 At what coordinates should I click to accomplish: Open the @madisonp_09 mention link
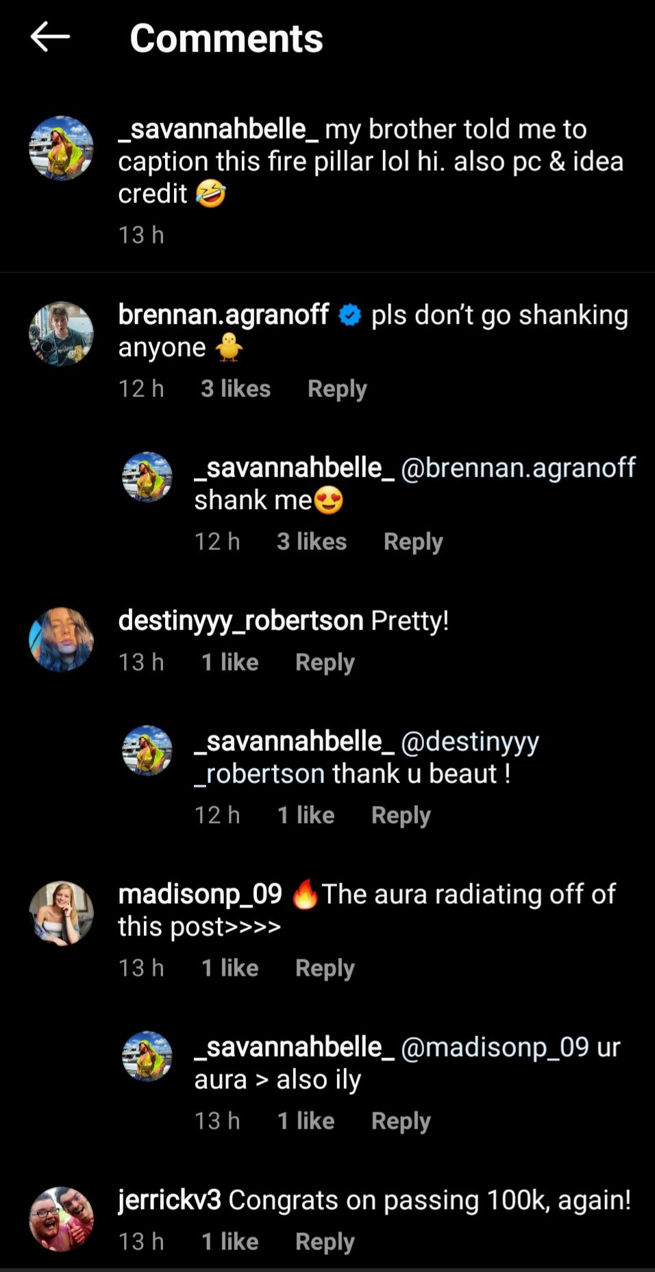tap(495, 1047)
